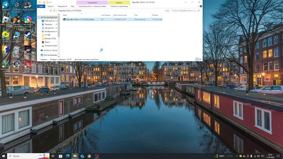Select Этот компьютер in the navigation pane
Image resolution: width=283 pixels, height=159 pixels.
[x=49, y=55]
